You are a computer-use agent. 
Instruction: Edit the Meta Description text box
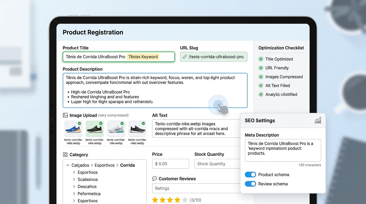(283, 150)
